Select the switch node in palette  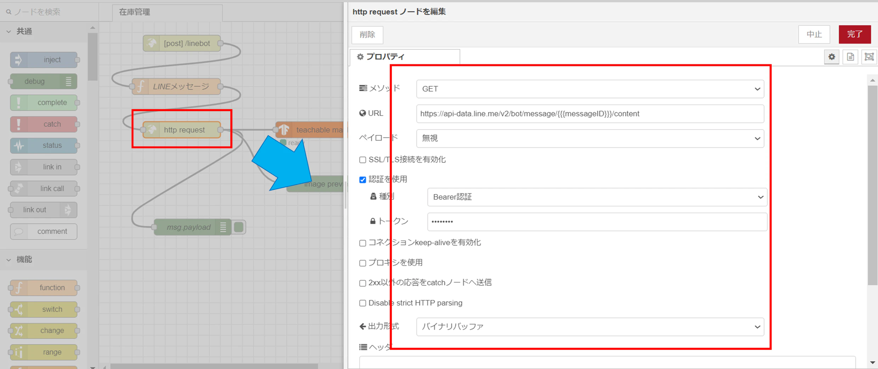tap(44, 310)
